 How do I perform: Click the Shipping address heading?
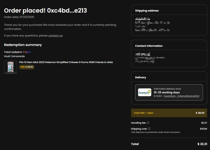147,11
